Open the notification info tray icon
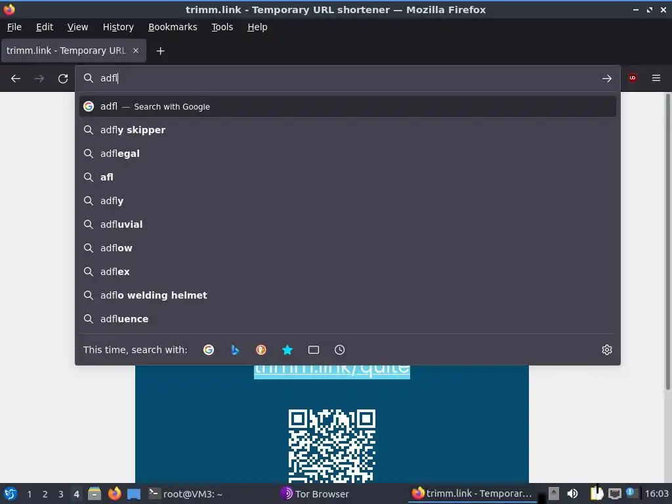This screenshot has width=672, height=504. 631,492
